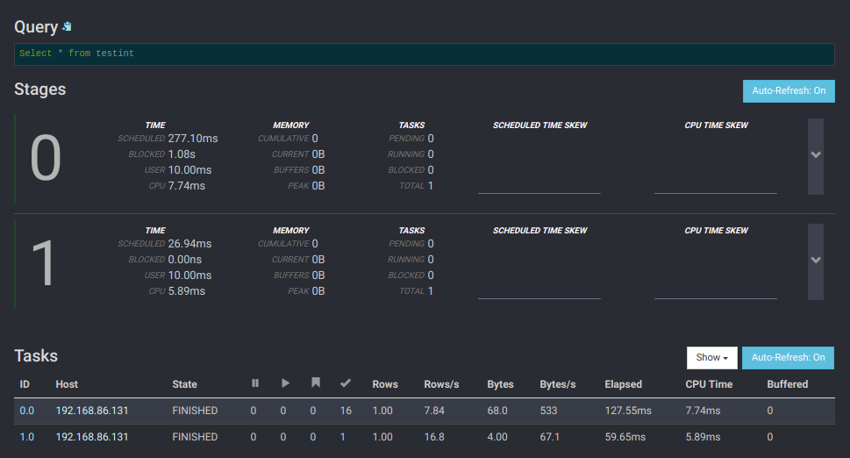Click the copy query clipboard icon
The image size is (850, 458).
coord(67,27)
